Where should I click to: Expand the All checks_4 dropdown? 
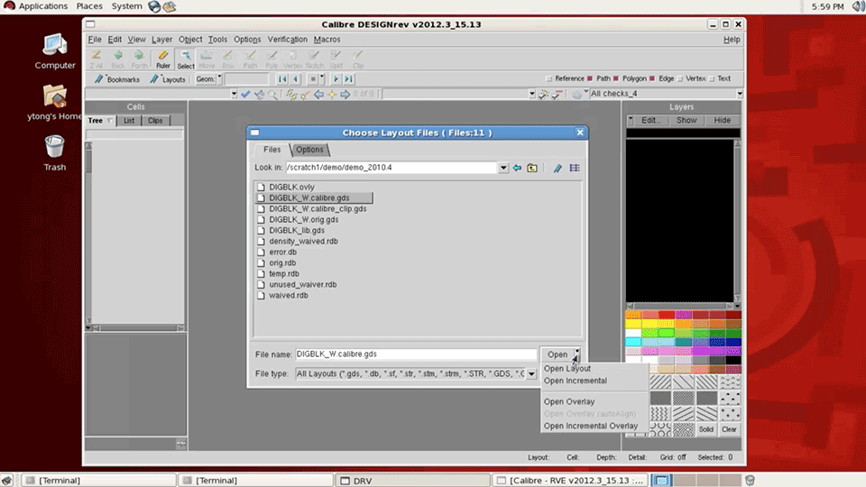pos(740,94)
